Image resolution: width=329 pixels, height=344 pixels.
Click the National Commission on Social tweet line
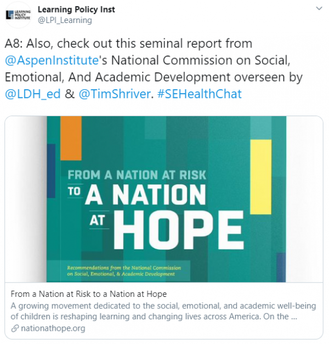tap(202, 60)
